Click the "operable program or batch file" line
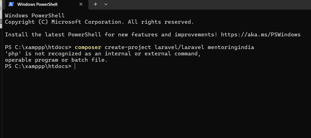311x138 pixels. (56, 60)
